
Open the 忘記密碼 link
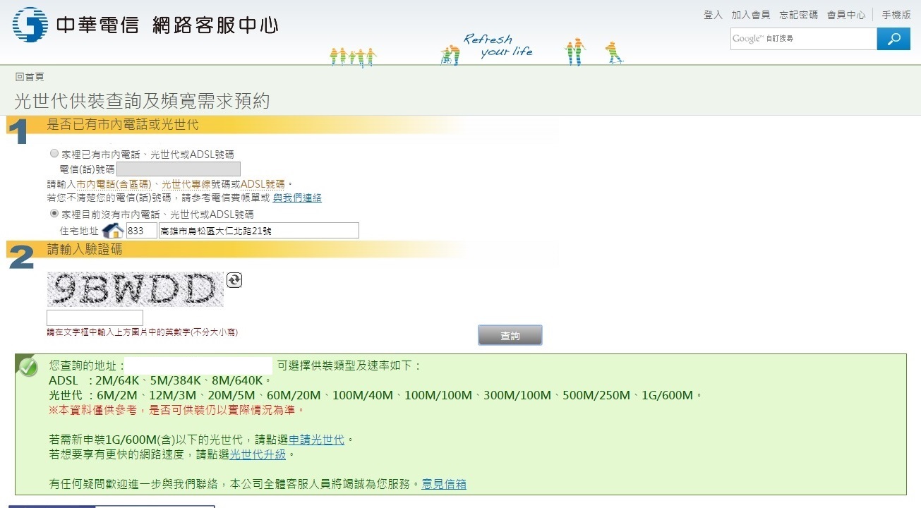point(798,15)
